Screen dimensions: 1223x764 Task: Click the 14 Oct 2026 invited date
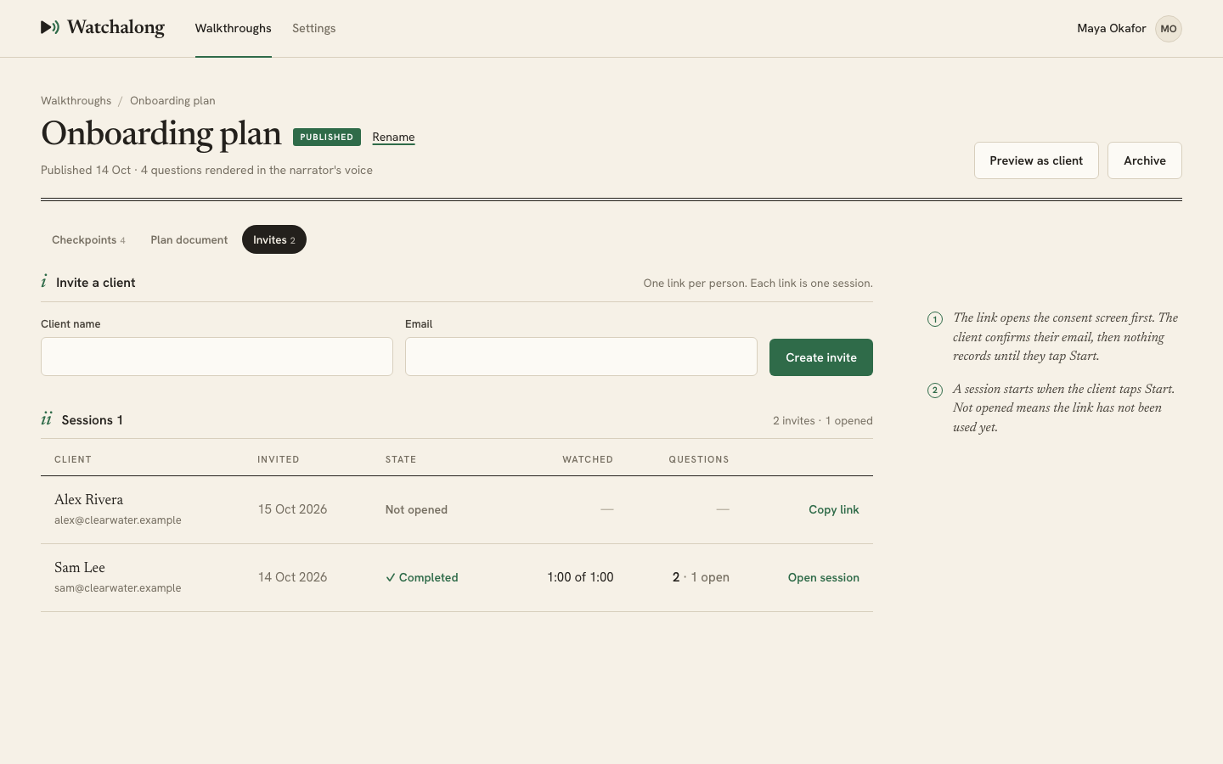(x=293, y=577)
